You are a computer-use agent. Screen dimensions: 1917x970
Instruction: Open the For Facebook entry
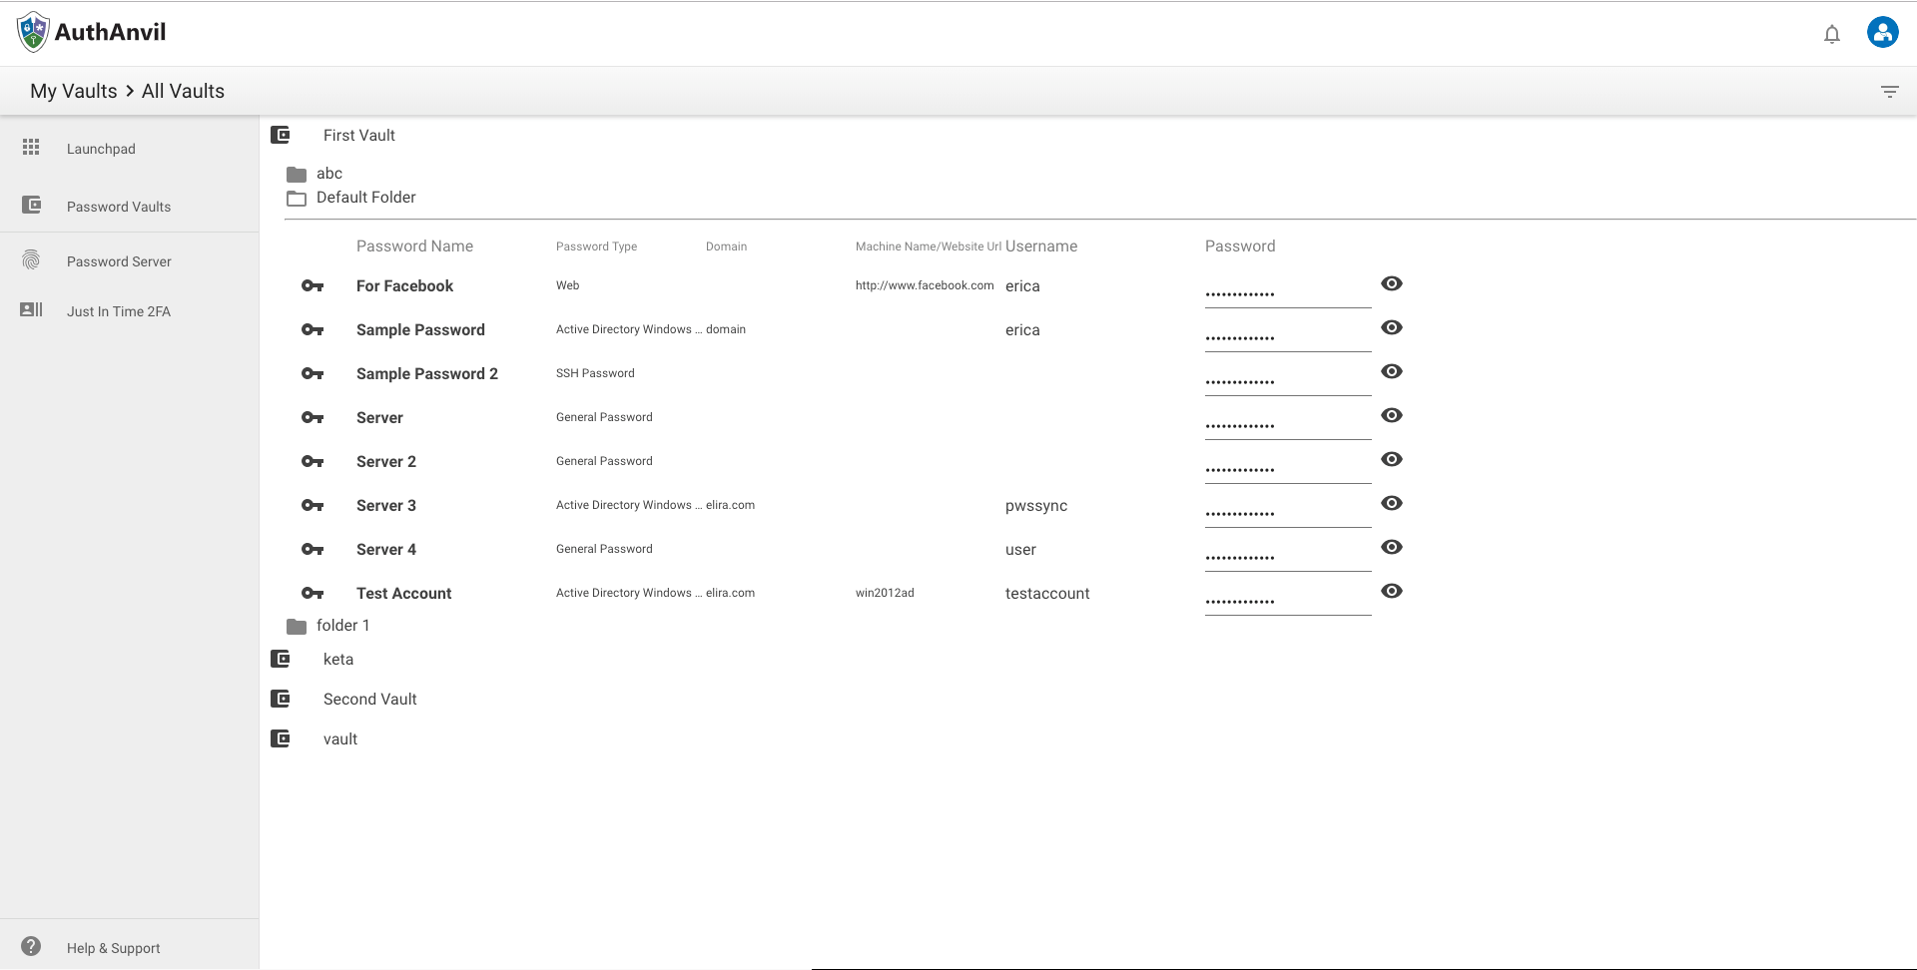404,286
